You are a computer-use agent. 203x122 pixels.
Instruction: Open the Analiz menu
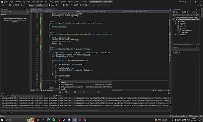click(51, 2)
